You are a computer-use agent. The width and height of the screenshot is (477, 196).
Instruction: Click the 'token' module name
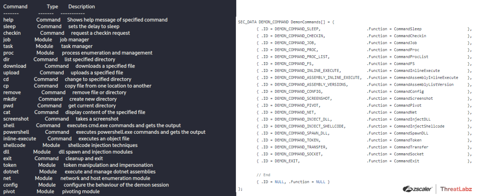coord(10,165)
